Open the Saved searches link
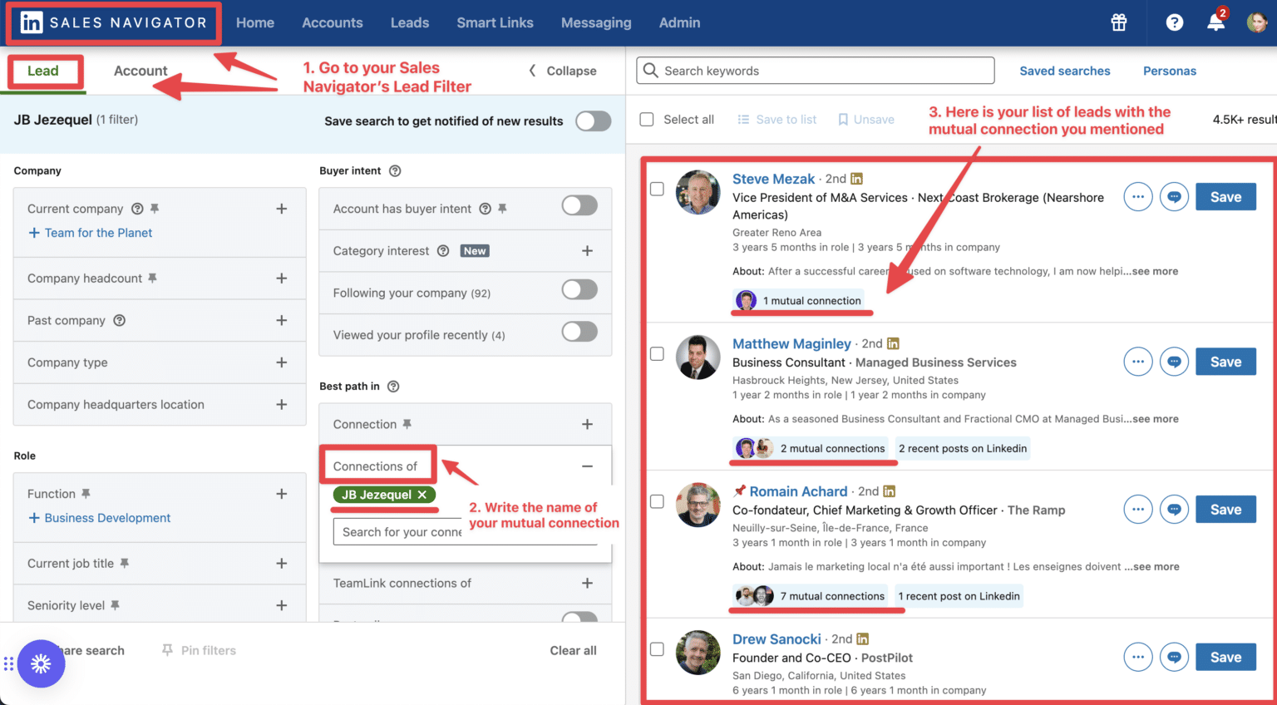Viewport: 1277px width, 705px height. (x=1065, y=71)
